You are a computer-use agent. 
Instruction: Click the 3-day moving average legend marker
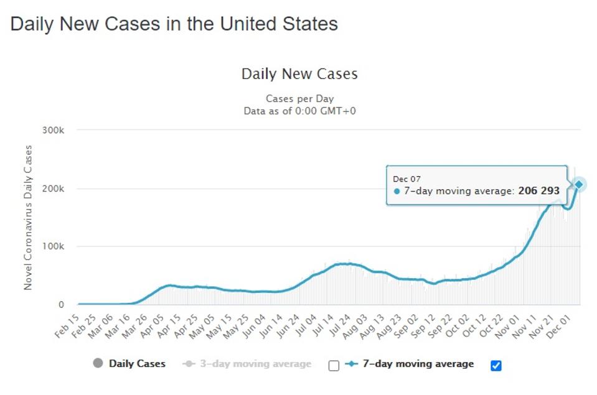(x=190, y=364)
